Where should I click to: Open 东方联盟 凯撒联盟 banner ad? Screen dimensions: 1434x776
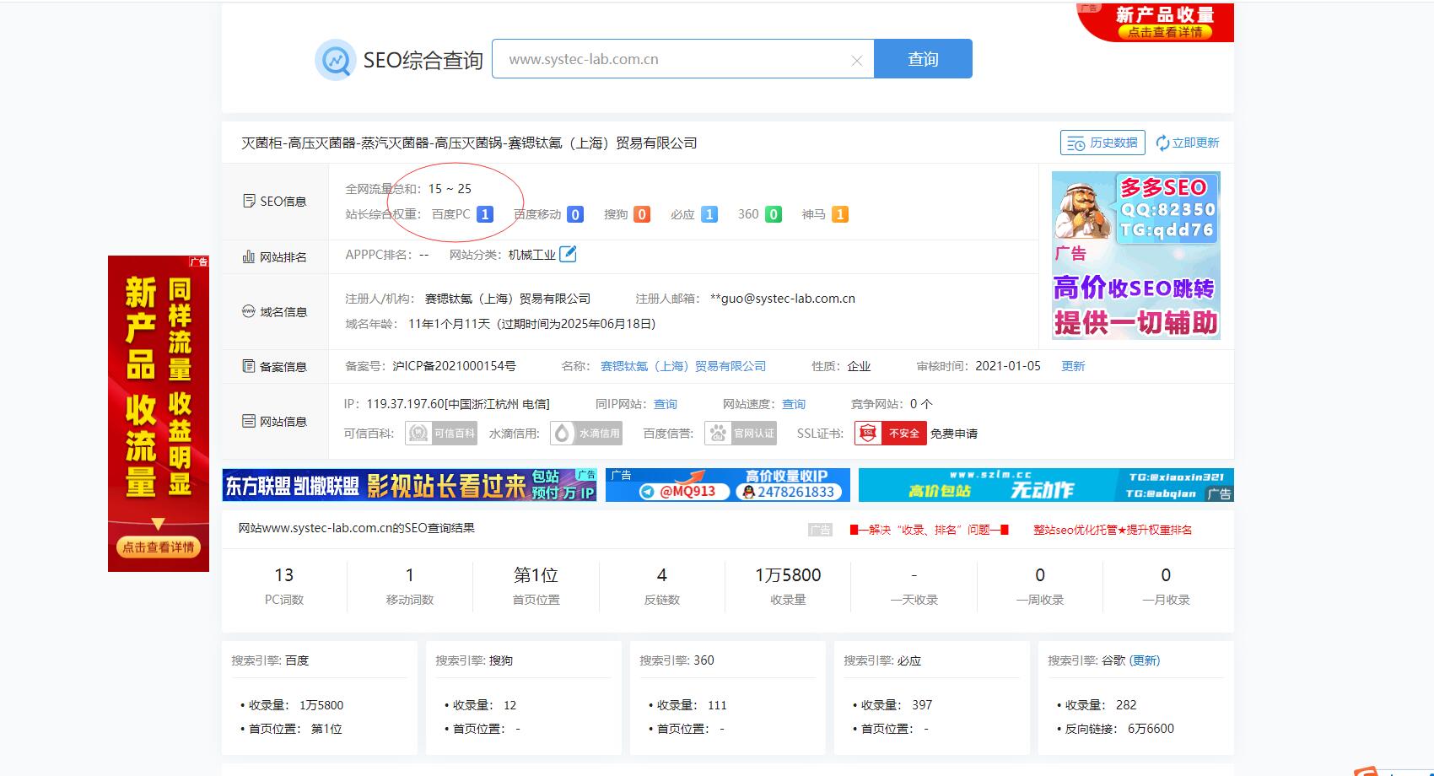[409, 485]
